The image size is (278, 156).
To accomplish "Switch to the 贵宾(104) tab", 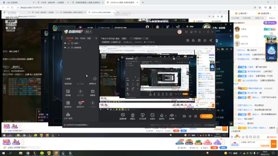I will [x=259, y=18].
